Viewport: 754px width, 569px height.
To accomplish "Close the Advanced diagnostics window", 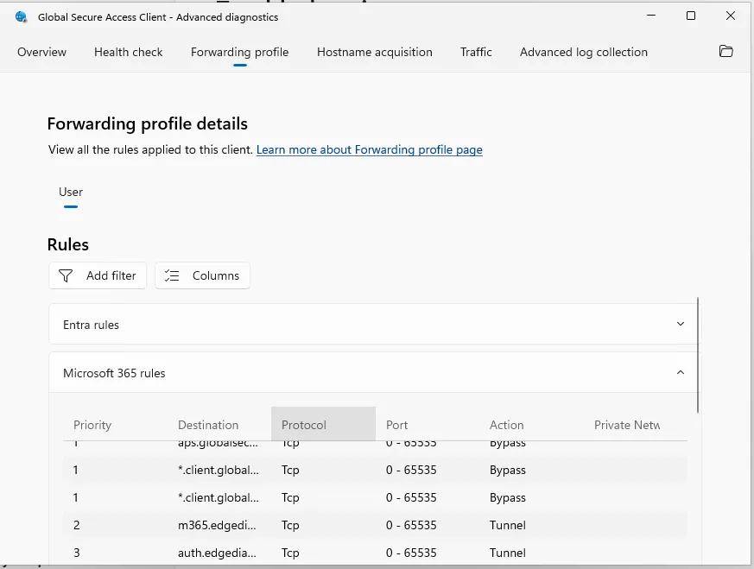I will click(x=731, y=16).
